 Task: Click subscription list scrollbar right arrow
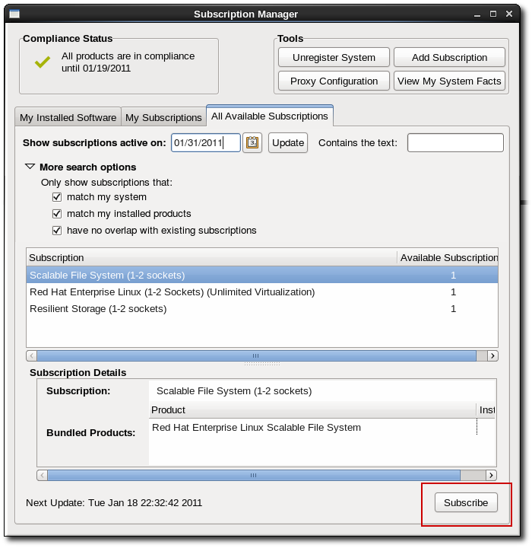492,355
